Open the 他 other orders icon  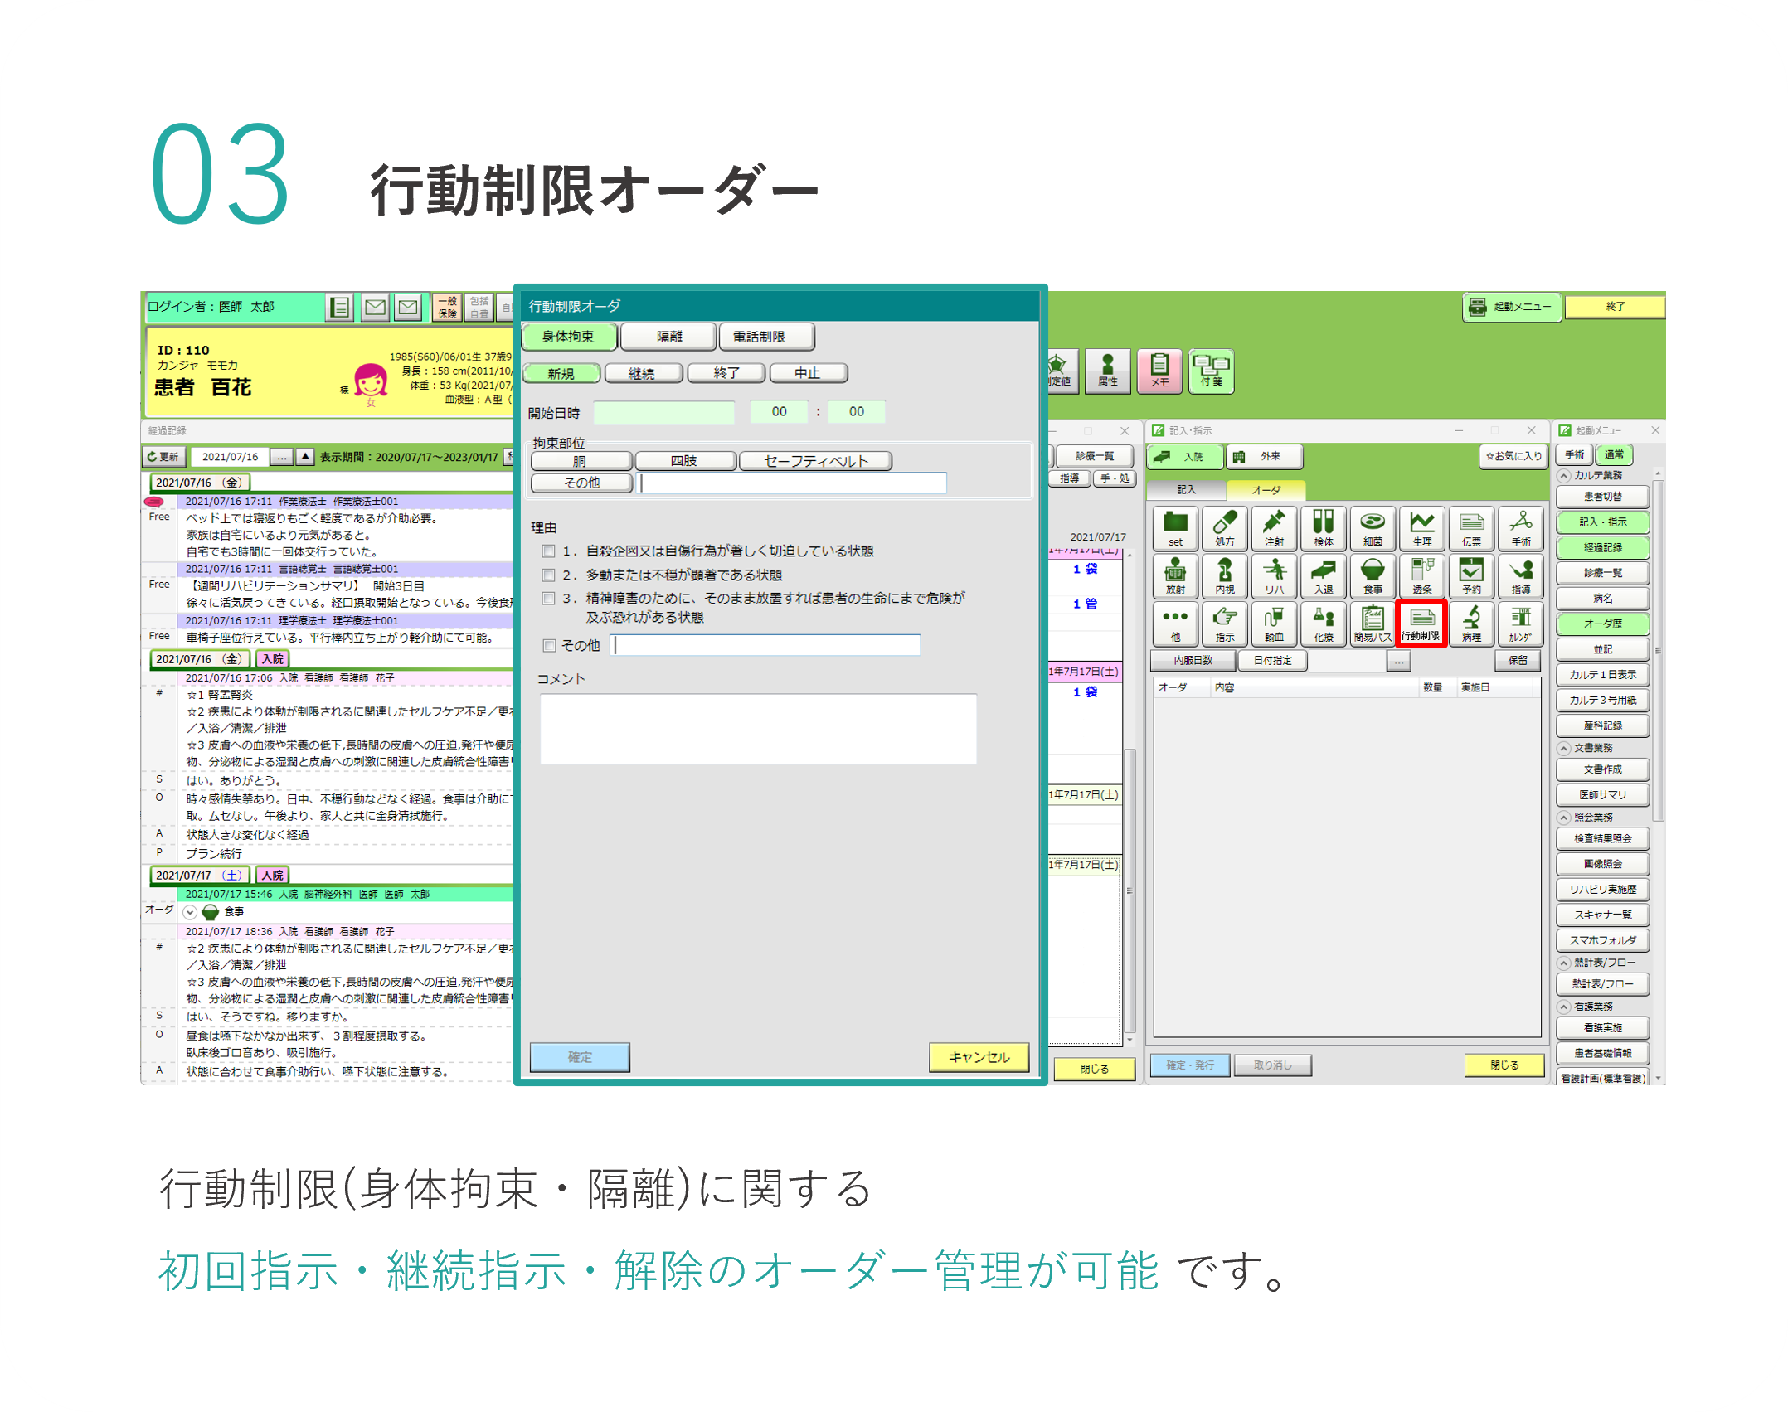tap(1175, 624)
